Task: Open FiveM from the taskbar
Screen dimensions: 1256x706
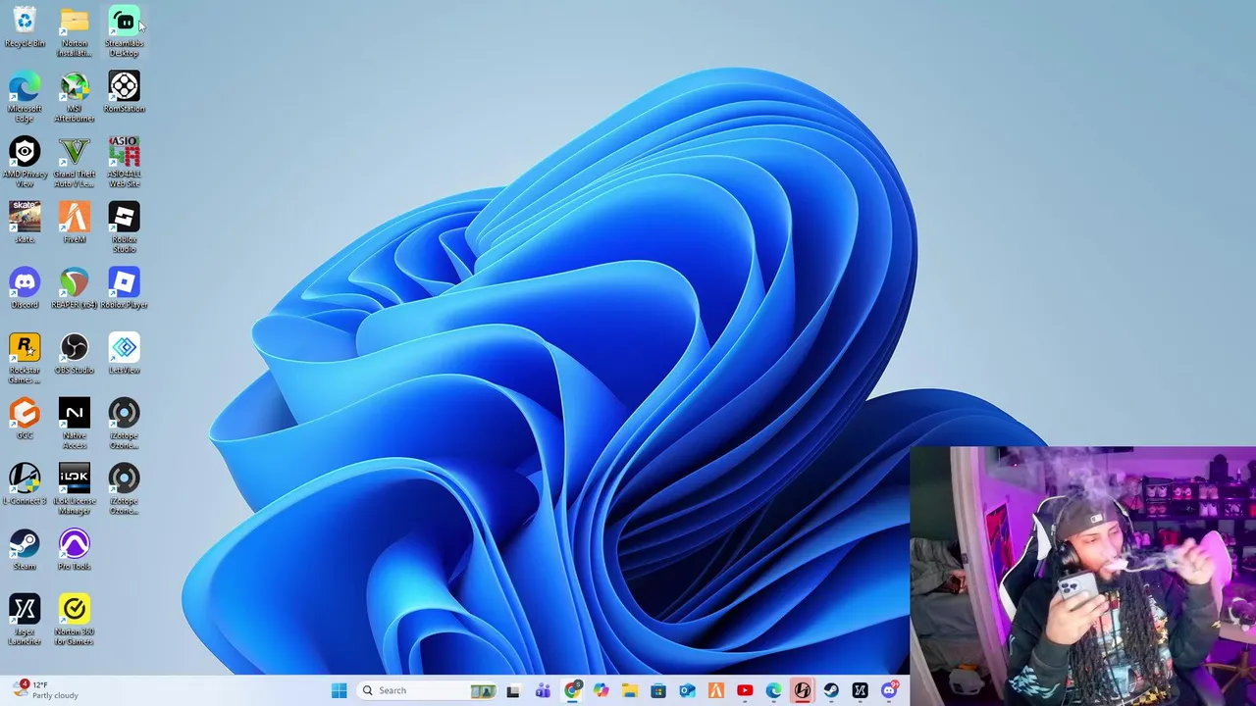Action: click(x=715, y=690)
